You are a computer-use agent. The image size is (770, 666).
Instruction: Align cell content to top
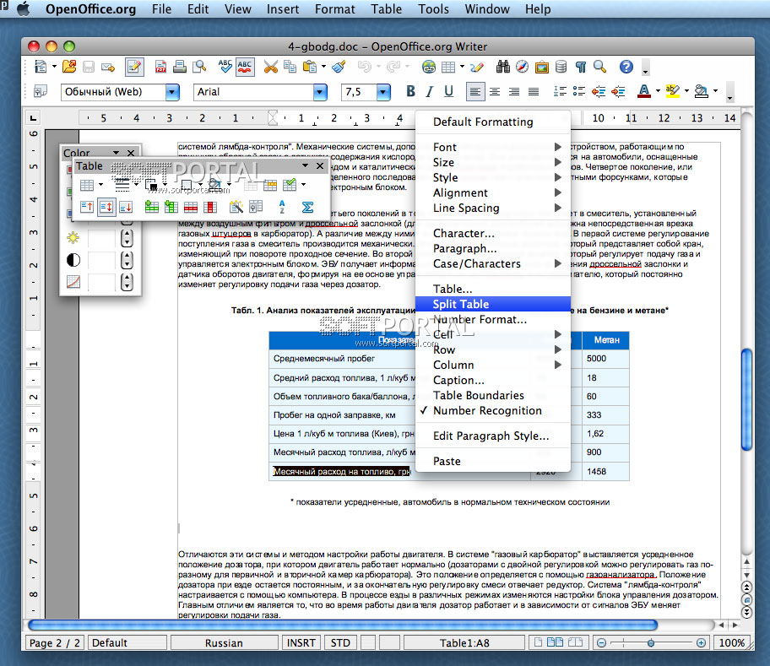pos(87,207)
